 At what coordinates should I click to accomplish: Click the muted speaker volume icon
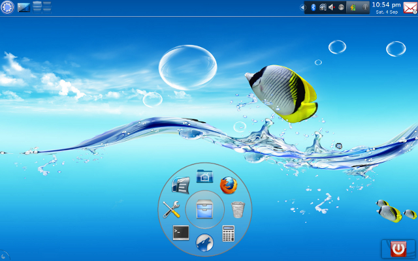click(332, 7)
